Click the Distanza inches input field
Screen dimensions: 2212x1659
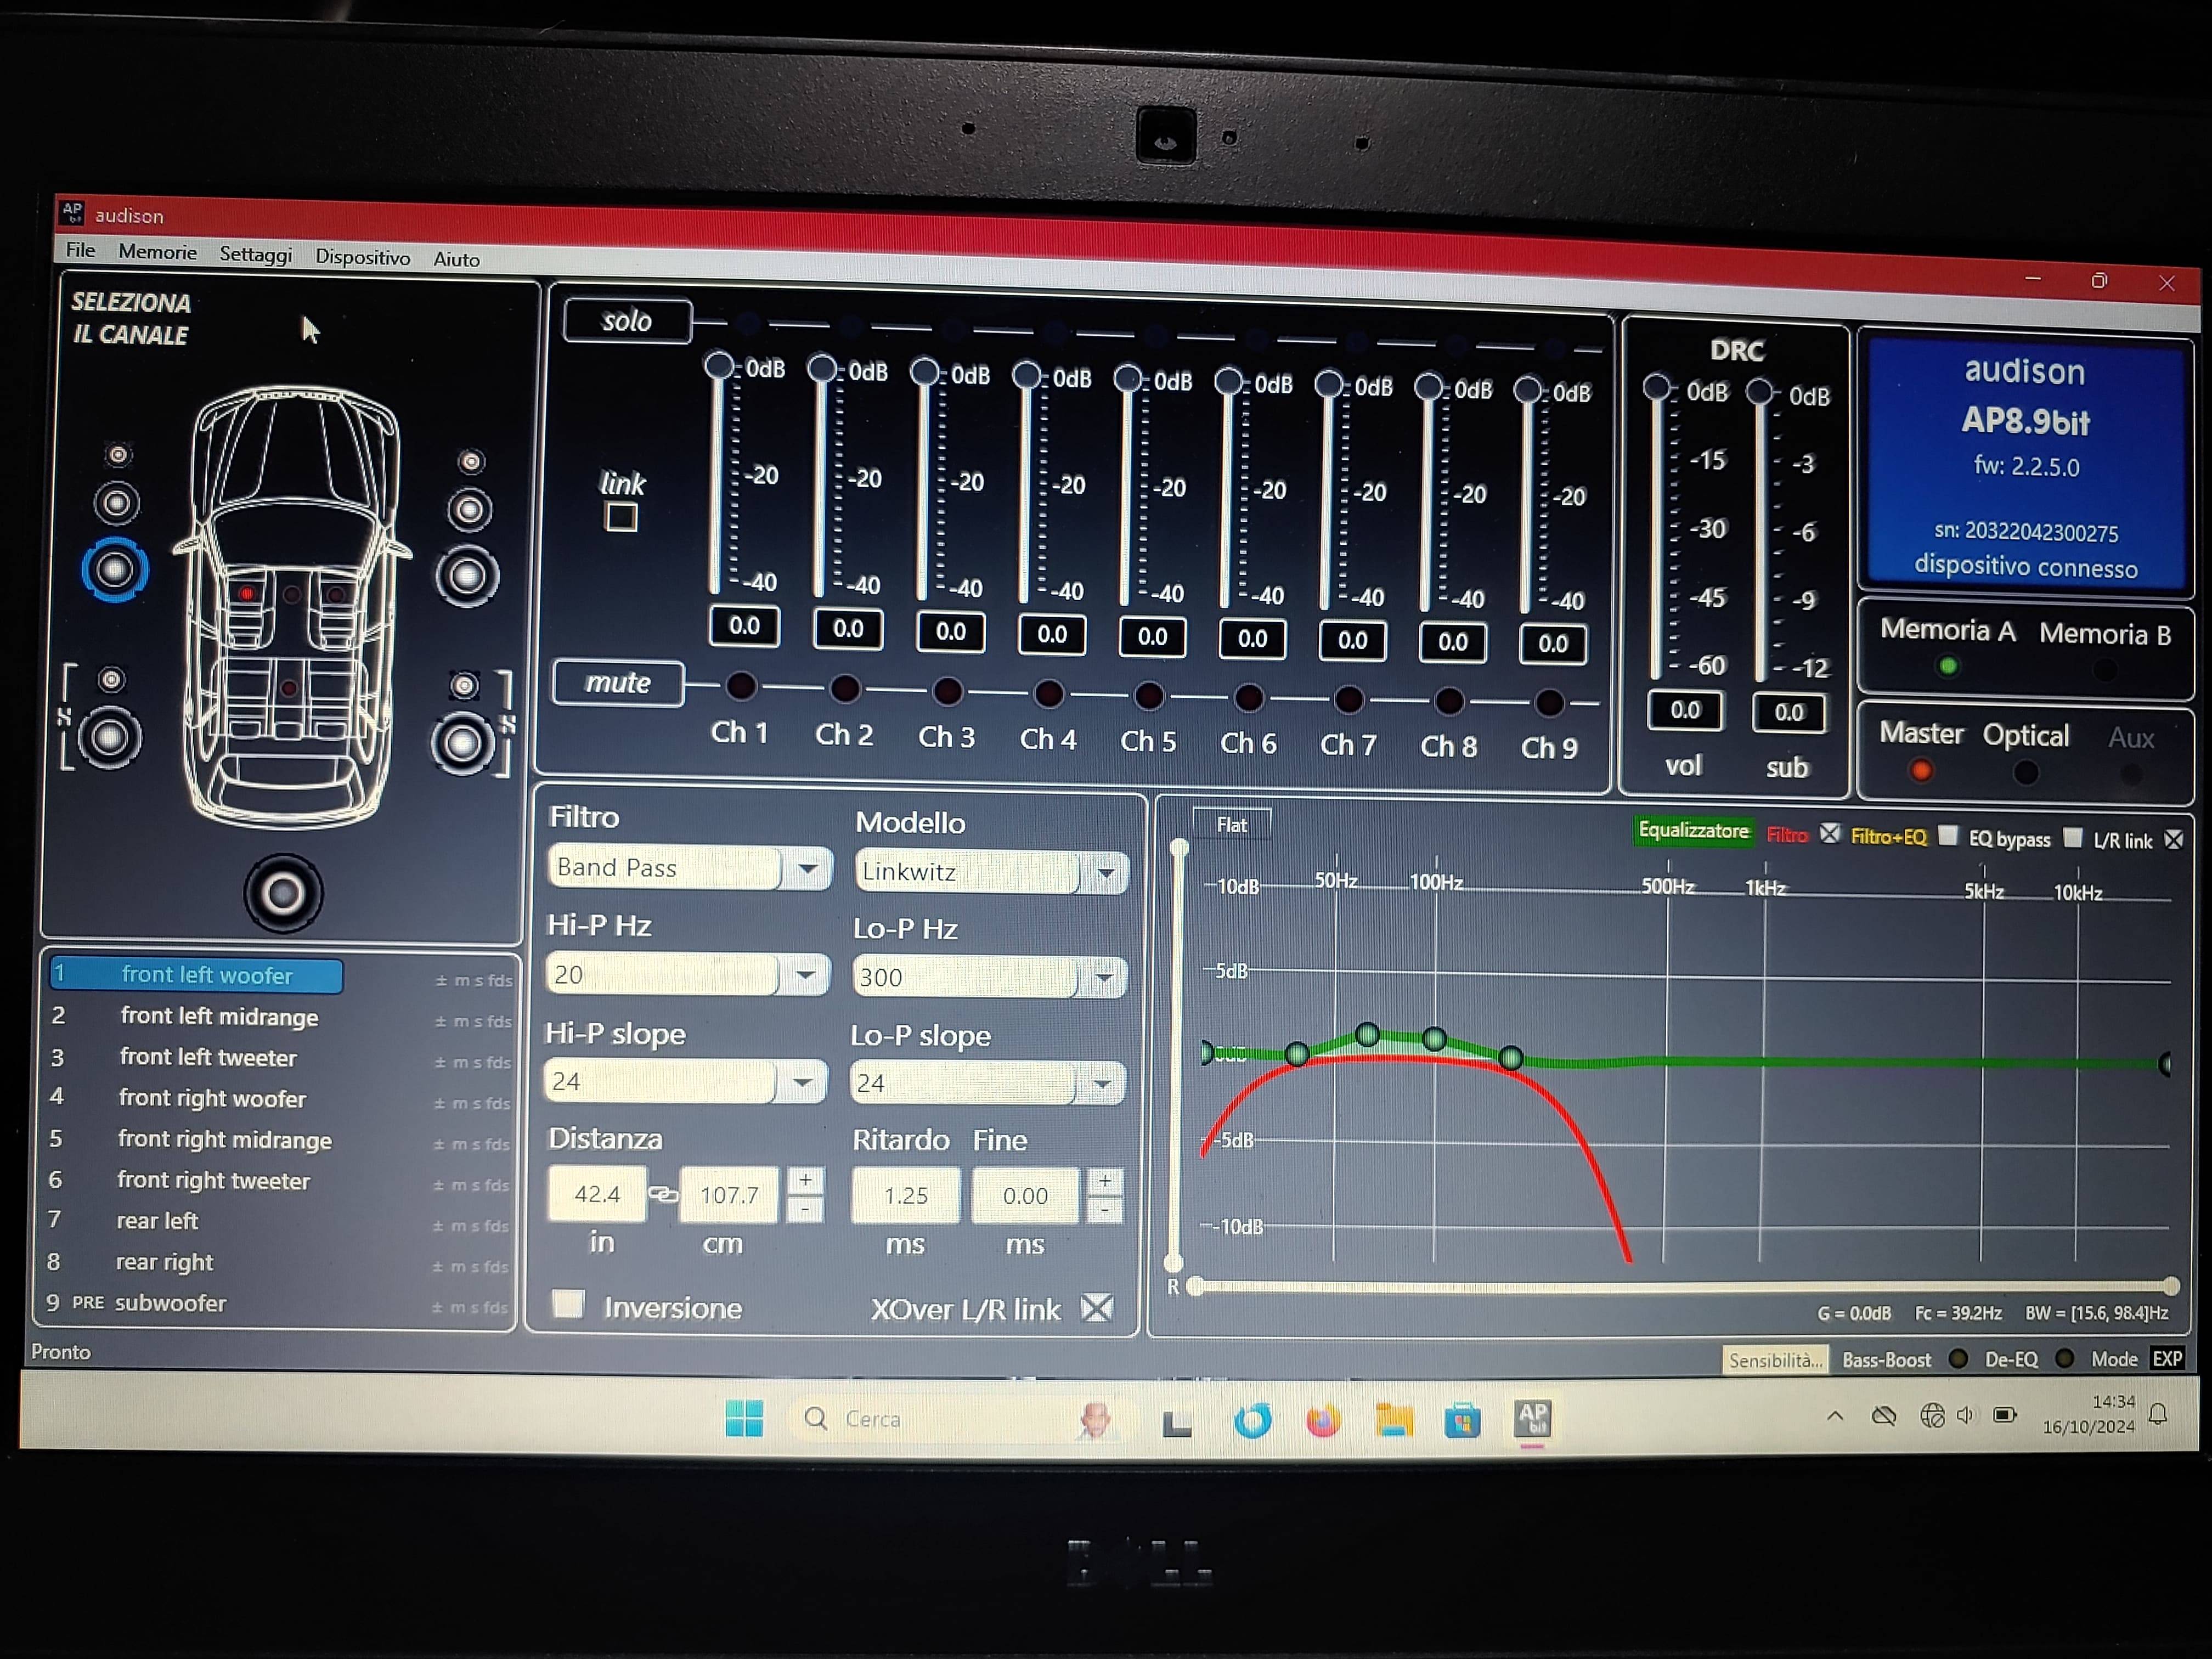click(x=597, y=1193)
